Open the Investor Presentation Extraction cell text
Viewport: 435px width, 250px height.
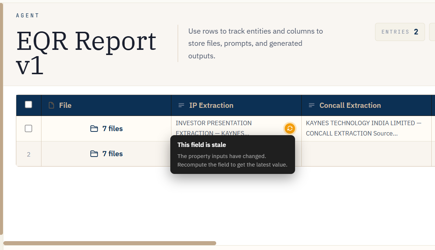pyautogui.click(x=214, y=128)
